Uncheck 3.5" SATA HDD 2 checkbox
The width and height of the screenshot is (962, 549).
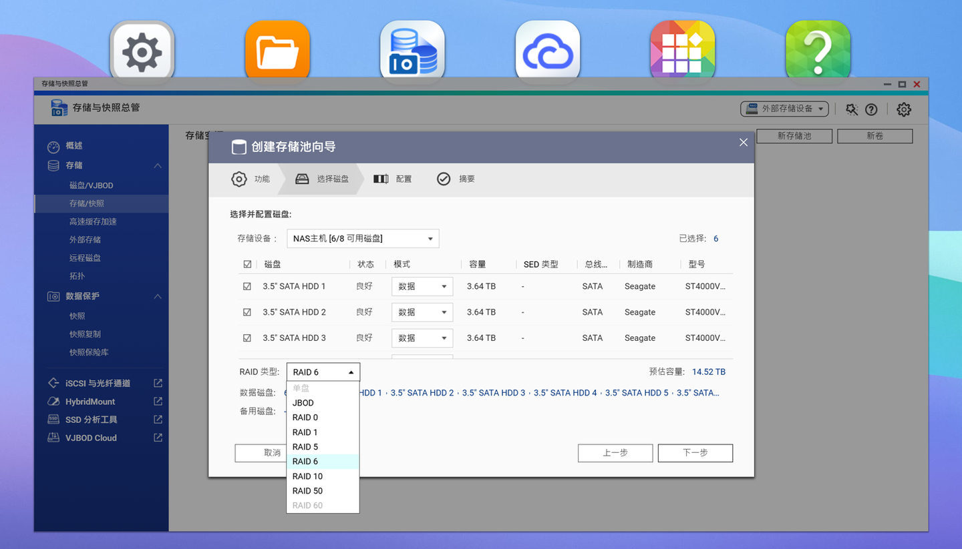pos(247,312)
